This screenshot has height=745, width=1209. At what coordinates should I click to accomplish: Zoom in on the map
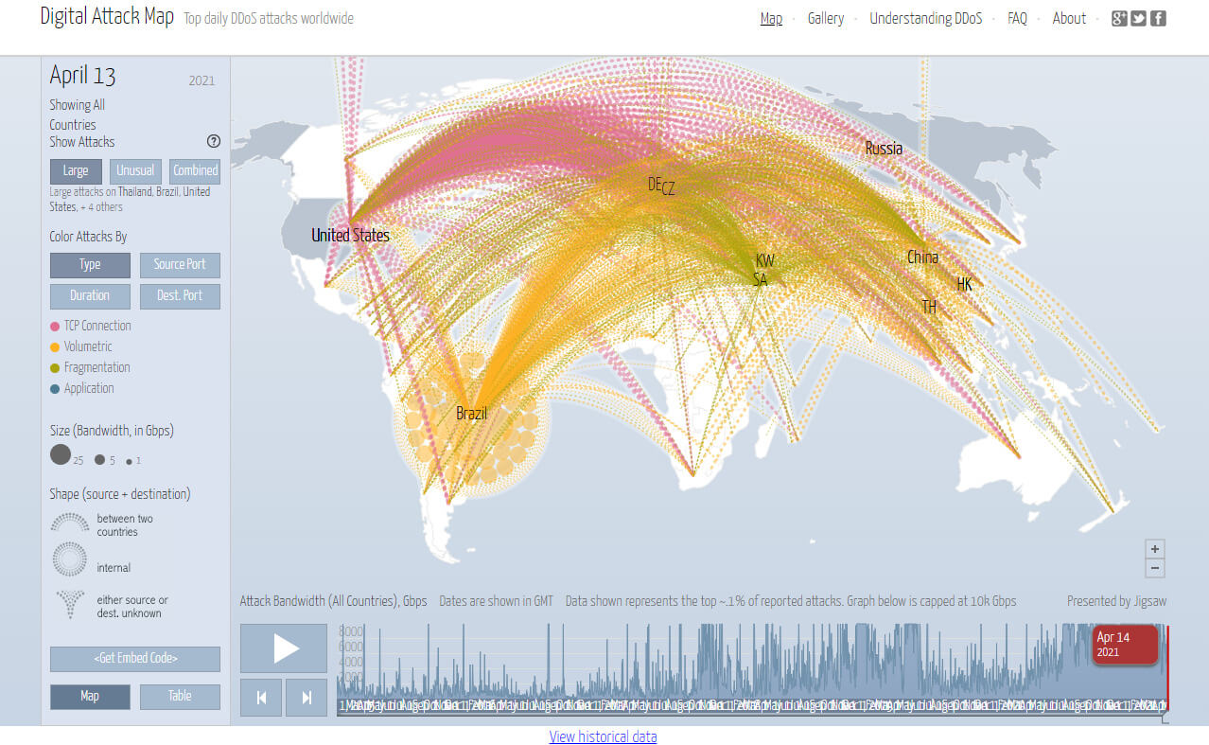point(1154,549)
